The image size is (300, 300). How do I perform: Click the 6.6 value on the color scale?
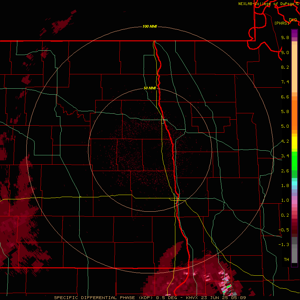285,97
